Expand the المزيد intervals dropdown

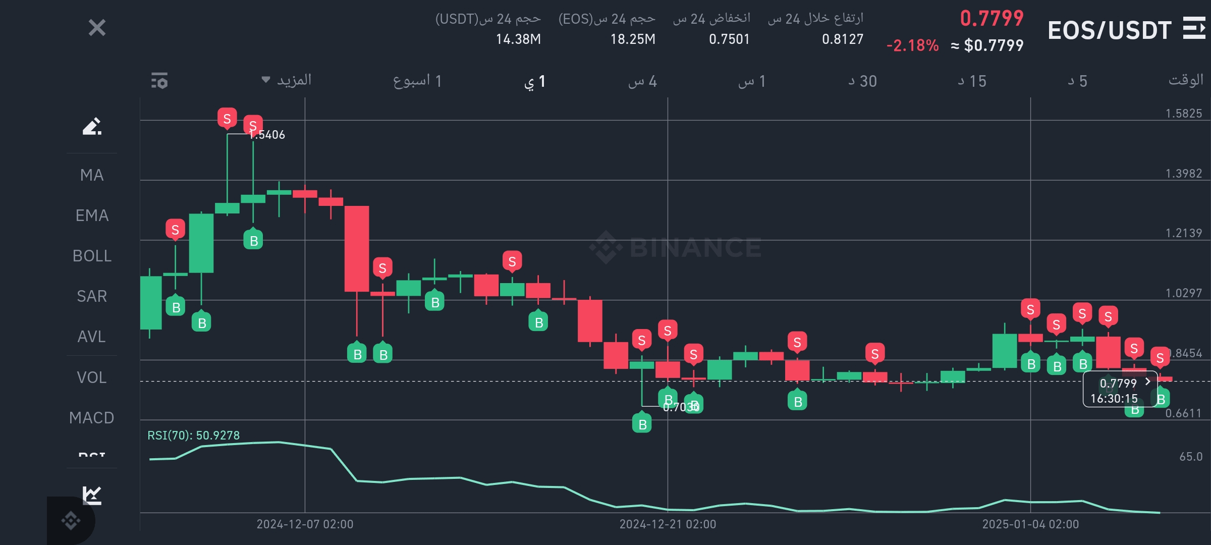point(287,80)
